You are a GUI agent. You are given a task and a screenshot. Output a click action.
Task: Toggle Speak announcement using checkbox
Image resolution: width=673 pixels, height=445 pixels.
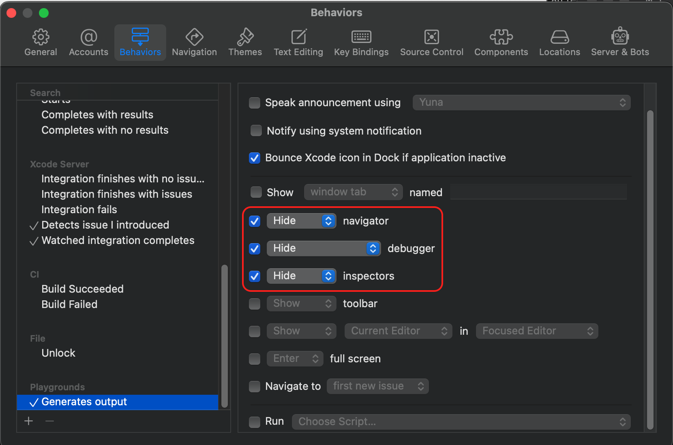255,103
